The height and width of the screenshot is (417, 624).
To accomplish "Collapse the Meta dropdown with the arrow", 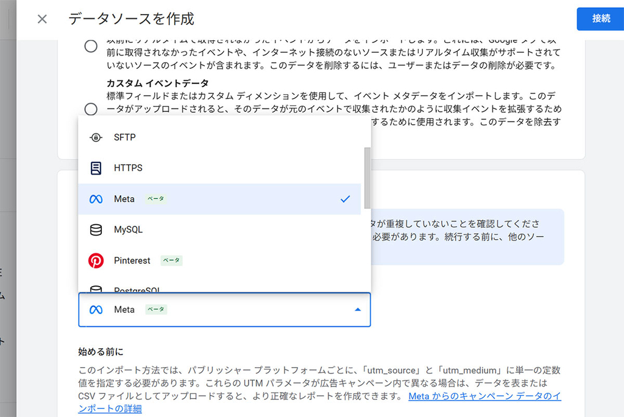I will (x=358, y=310).
